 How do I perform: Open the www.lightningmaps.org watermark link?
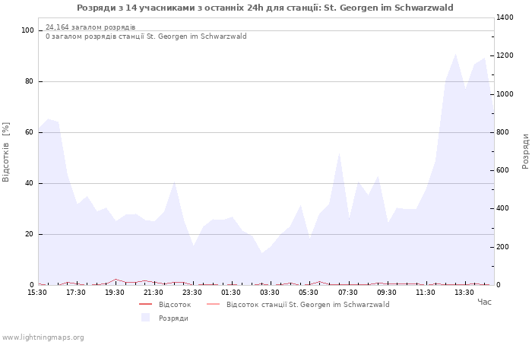tap(43, 337)
